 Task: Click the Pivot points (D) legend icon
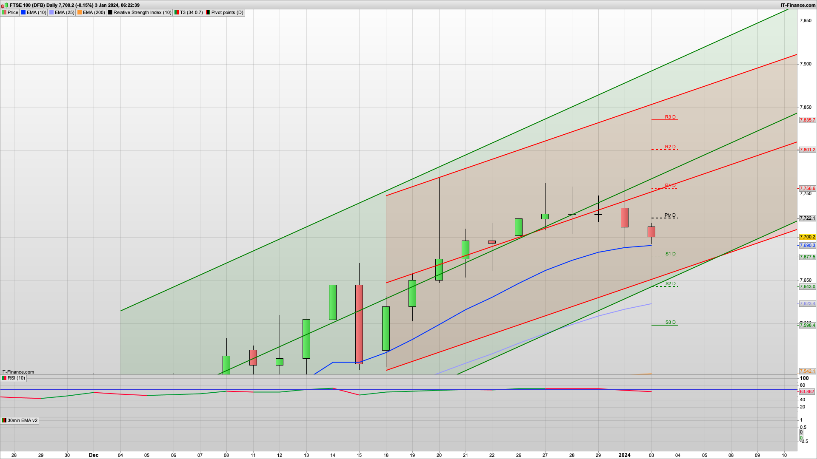(x=208, y=13)
